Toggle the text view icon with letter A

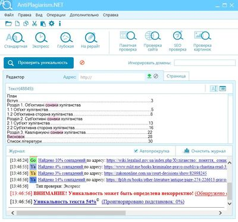point(214,89)
